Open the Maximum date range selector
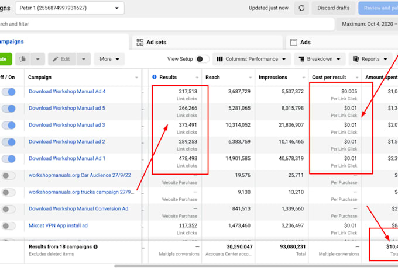This screenshot has width=398, height=268. [368, 24]
